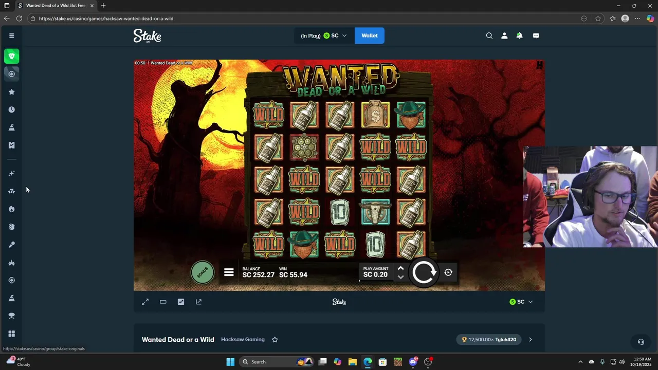Image resolution: width=658 pixels, height=370 pixels.
Task: Bookmark page with star in address bar
Action: [598, 18]
